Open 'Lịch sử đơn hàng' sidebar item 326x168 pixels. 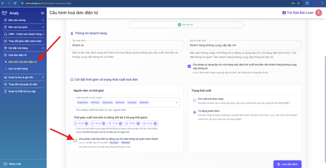(18, 68)
